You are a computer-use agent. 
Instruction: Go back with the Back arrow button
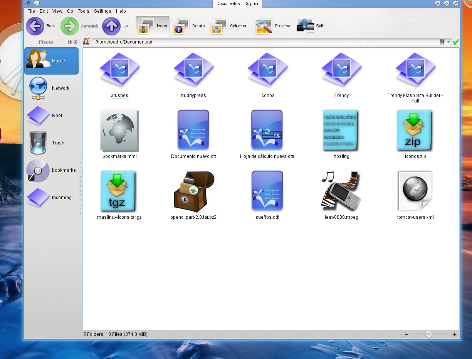(40, 26)
